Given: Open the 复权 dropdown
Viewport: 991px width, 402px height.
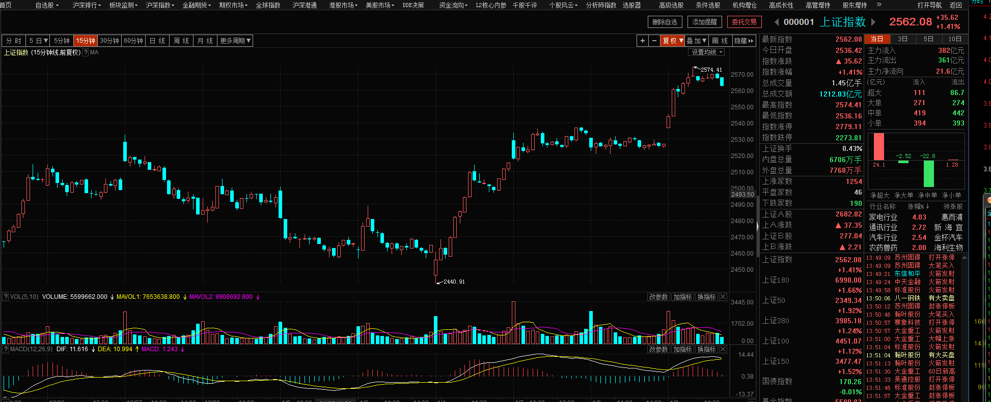Looking at the screenshot, I should click(x=673, y=41).
